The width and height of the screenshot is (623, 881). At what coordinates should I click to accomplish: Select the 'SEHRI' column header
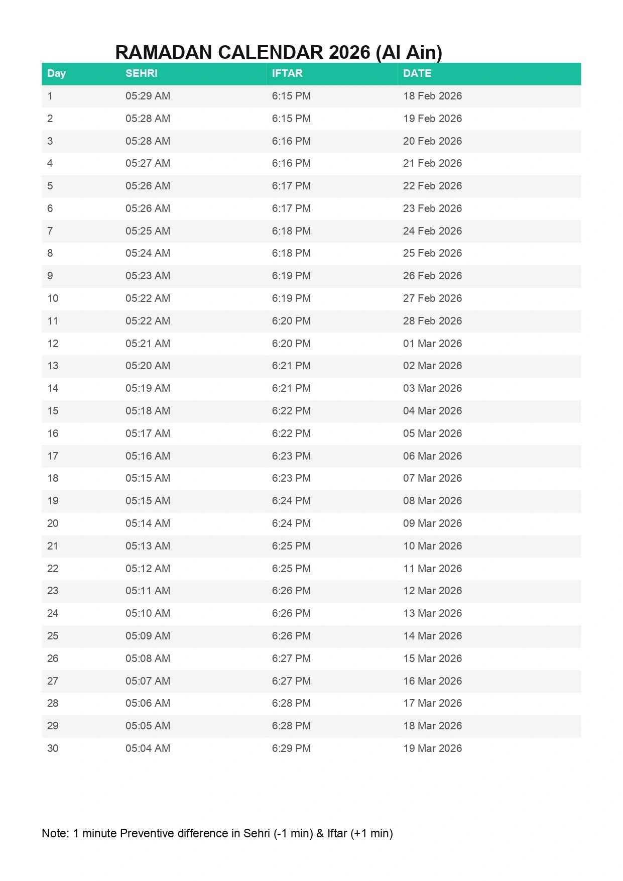(141, 73)
